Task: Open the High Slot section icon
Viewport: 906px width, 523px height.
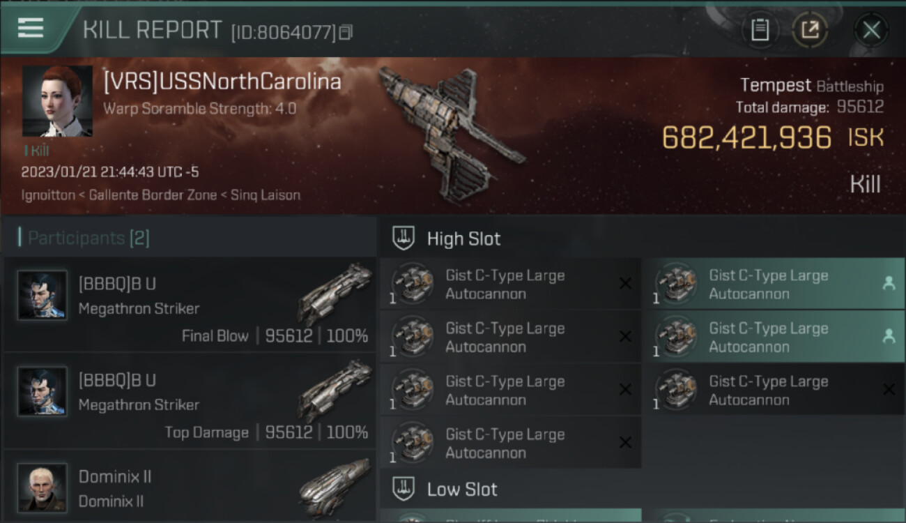Action: tap(404, 238)
